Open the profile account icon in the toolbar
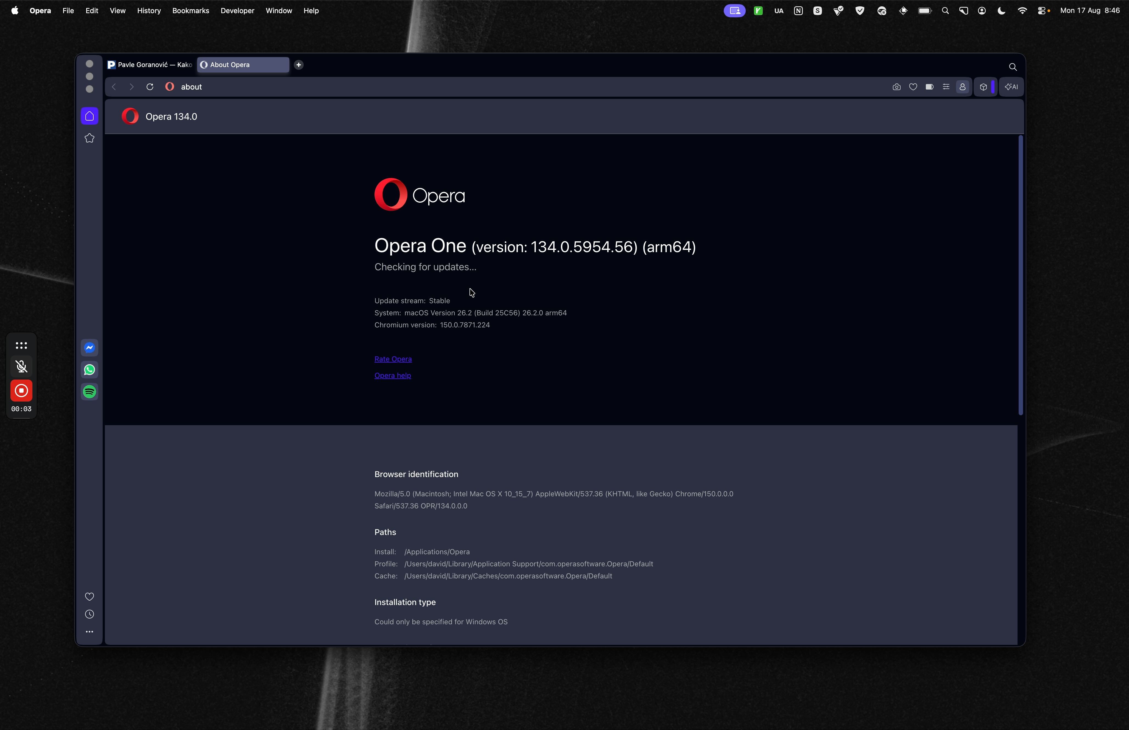The width and height of the screenshot is (1129, 730). click(x=963, y=87)
